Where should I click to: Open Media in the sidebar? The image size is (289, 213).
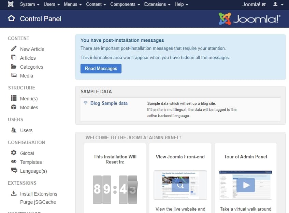[27, 76]
